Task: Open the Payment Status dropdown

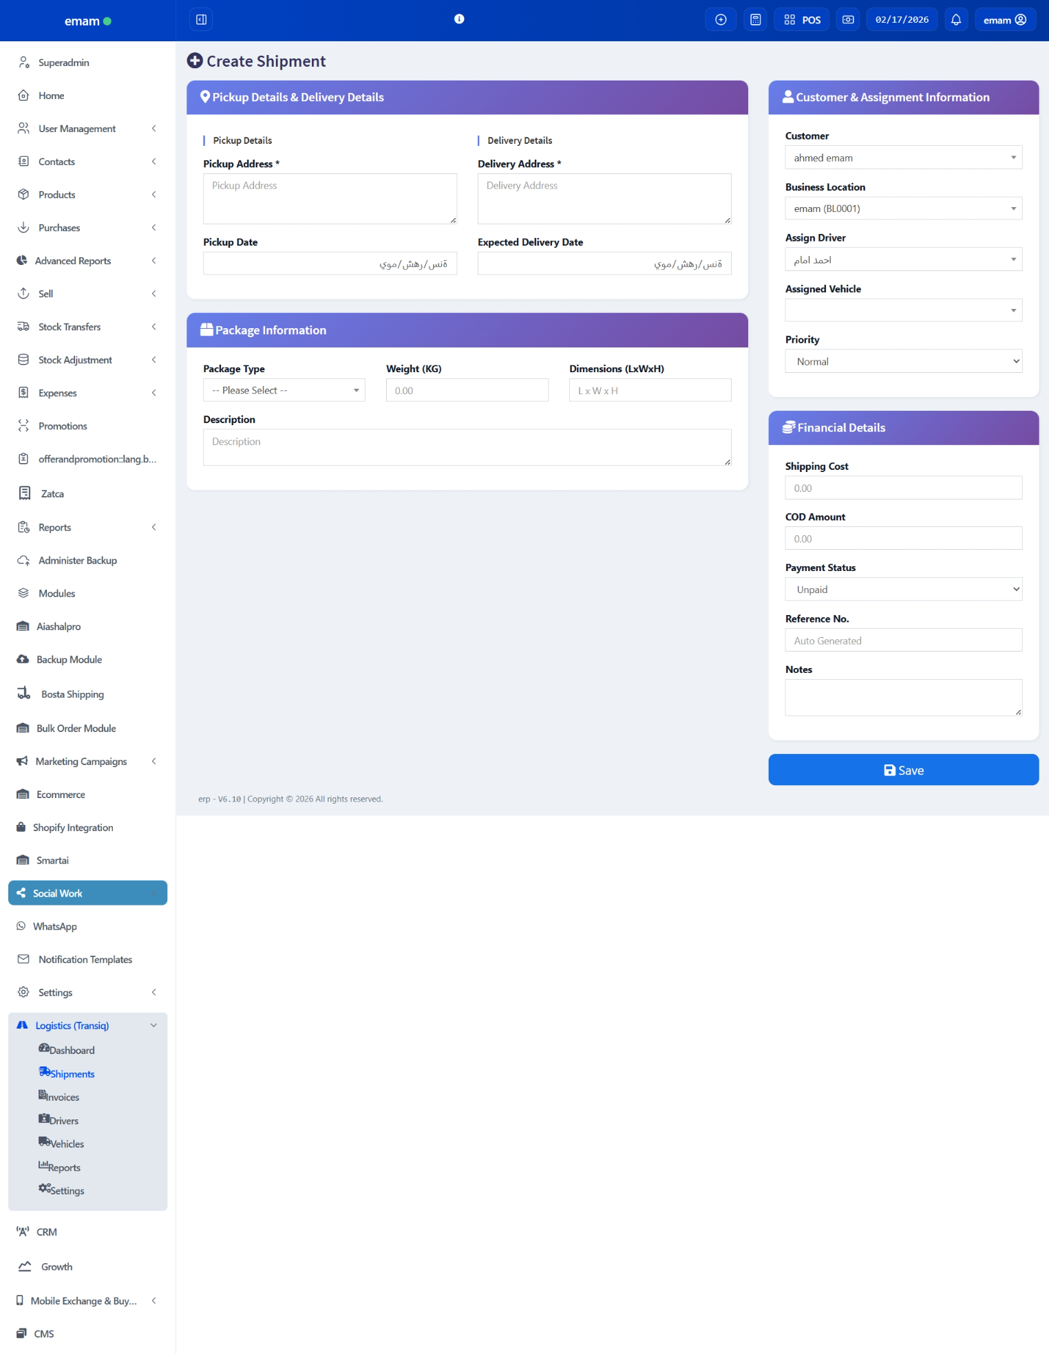Action: 903,590
